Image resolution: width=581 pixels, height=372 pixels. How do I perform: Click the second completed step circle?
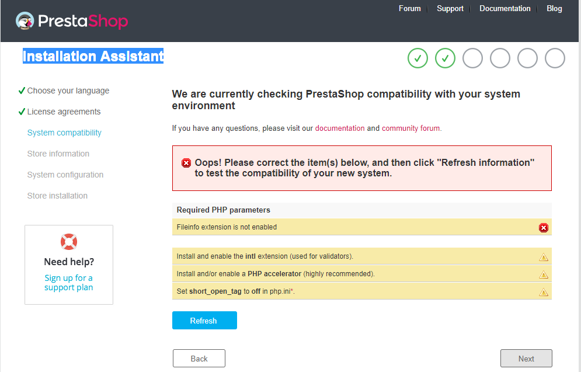445,58
